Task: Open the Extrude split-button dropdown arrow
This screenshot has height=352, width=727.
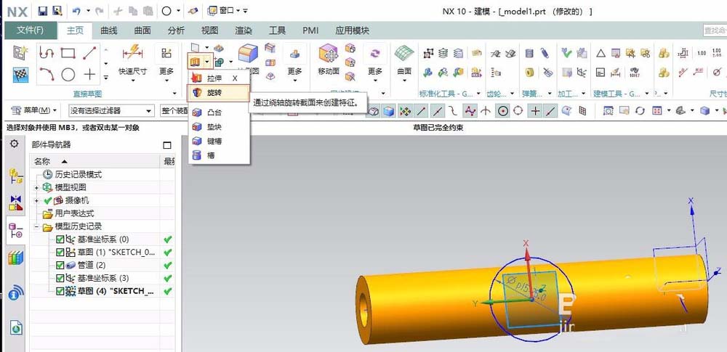Action: [x=206, y=61]
